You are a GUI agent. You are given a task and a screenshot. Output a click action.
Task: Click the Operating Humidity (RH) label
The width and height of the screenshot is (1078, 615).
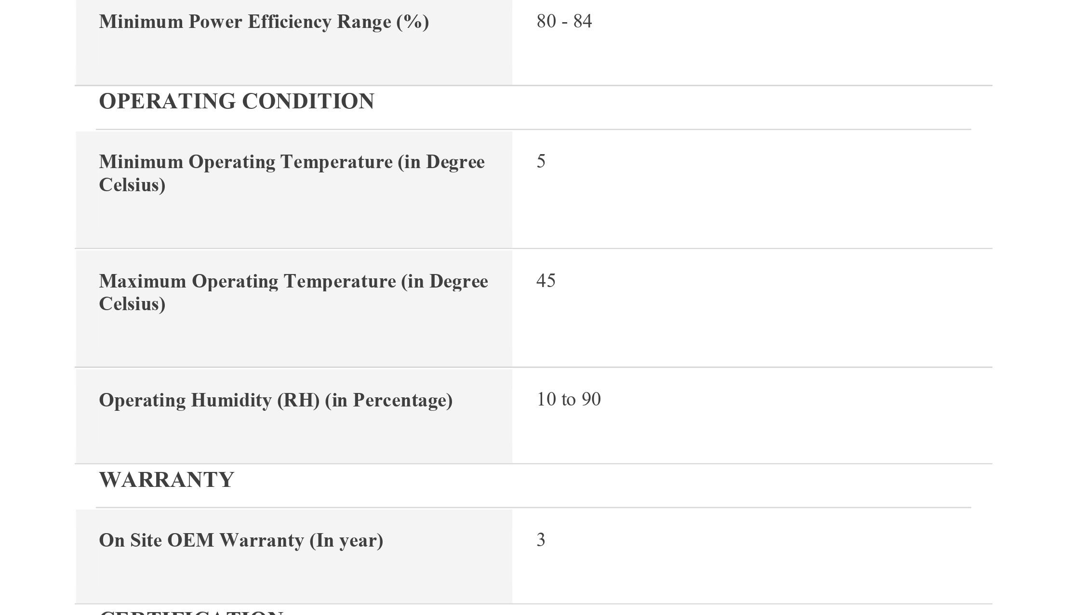(275, 400)
